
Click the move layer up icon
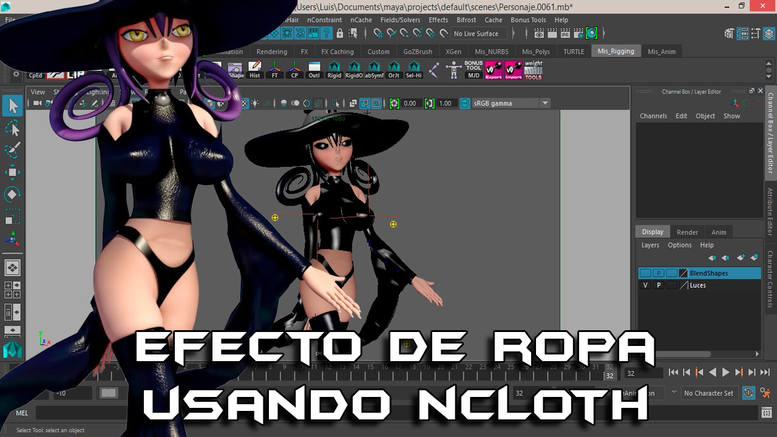tap(713, 258)
